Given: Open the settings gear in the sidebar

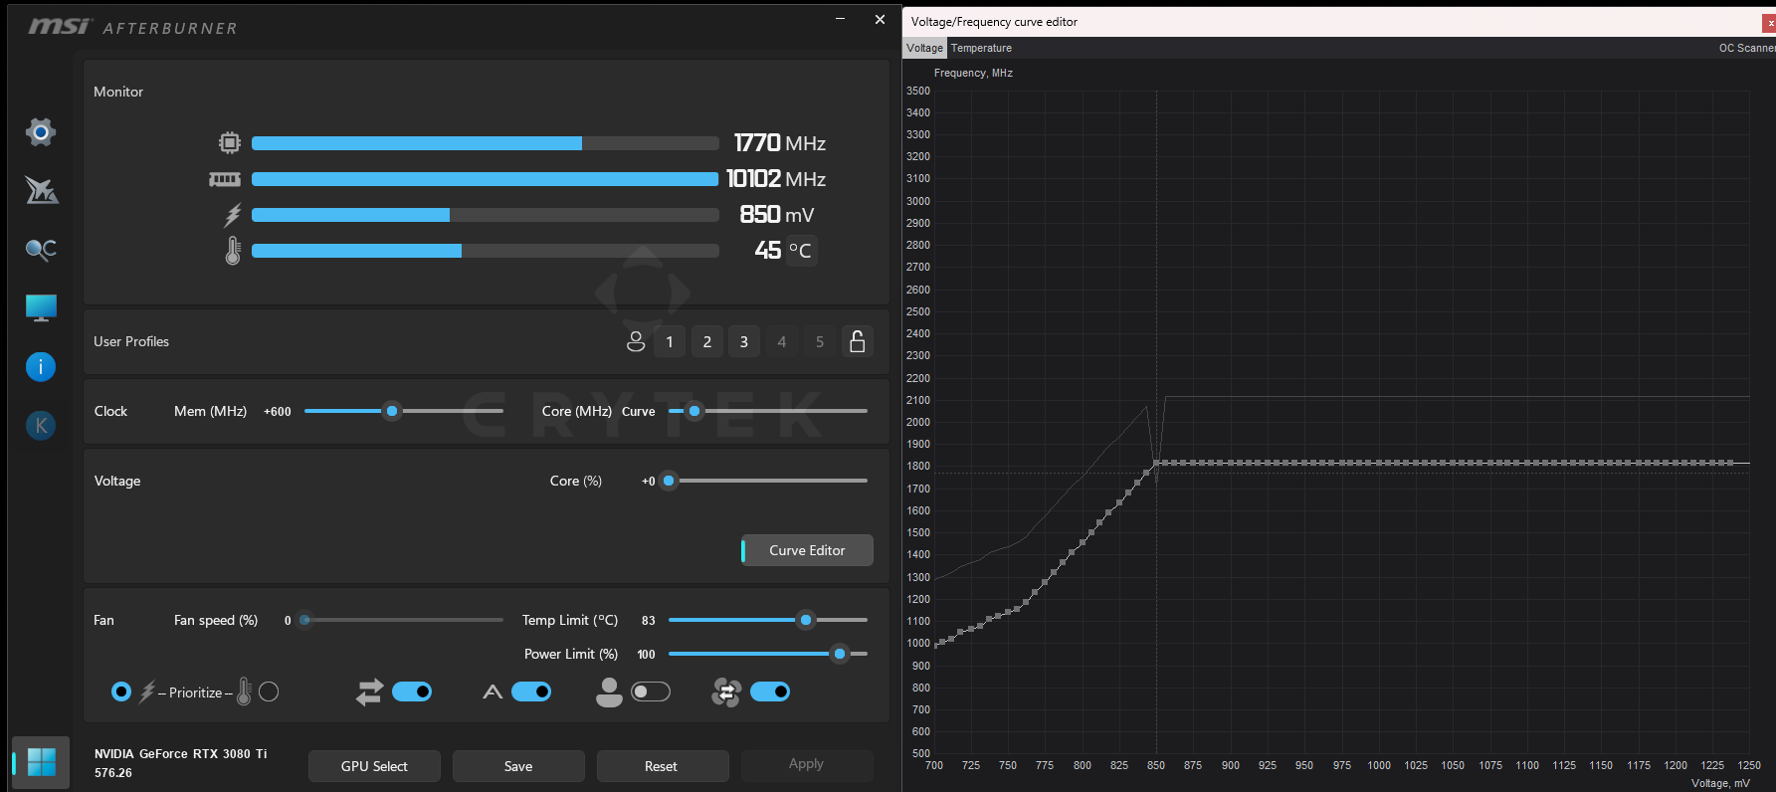Looking at the screenshot, I should point(41,131).
